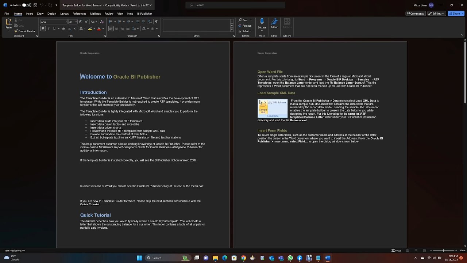Click the Paste clipboard icon
Viewport: 467px width, 263px height.
click(8, 23)
